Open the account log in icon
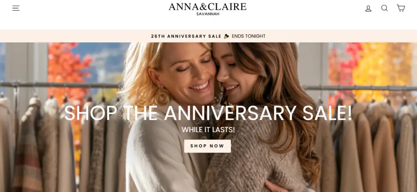417x192 pixels. pos(368,8)
